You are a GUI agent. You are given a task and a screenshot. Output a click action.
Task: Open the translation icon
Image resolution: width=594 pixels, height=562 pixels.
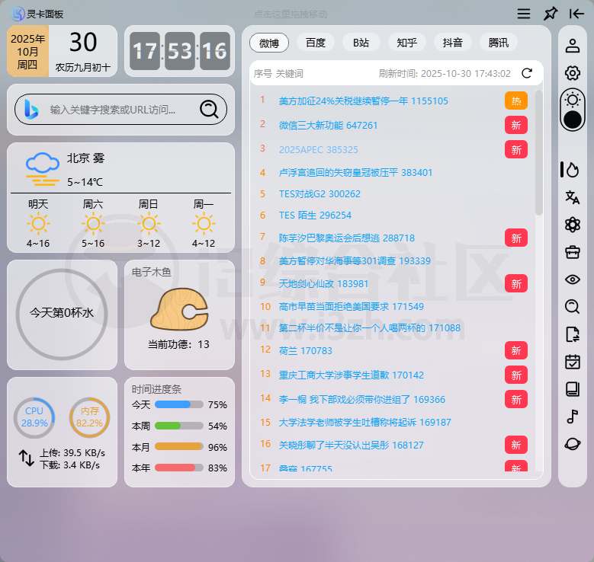pos(573,197)
